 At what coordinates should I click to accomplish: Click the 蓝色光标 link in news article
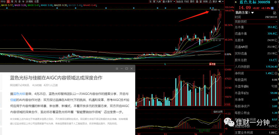(x=19, y=94)
